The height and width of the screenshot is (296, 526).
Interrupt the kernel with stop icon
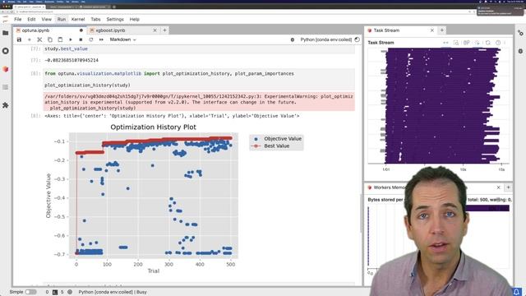point(81,39)
